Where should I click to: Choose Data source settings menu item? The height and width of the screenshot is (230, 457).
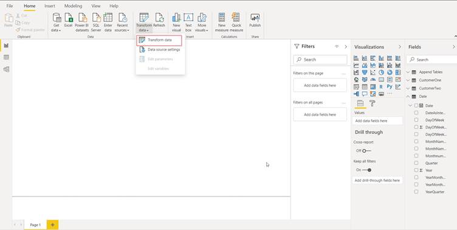tap(160, 50)
